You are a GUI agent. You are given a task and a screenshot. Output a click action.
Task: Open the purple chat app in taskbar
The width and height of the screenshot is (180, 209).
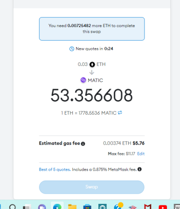tap(42, 206)
